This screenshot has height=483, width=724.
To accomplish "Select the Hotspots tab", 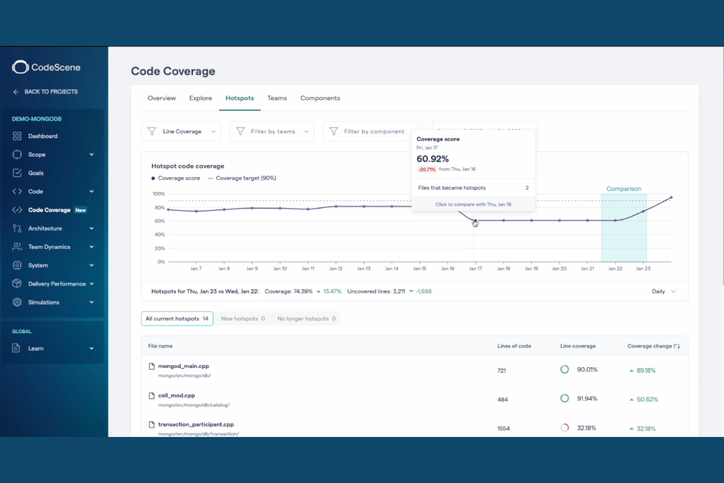I will [x=240, y=98].
